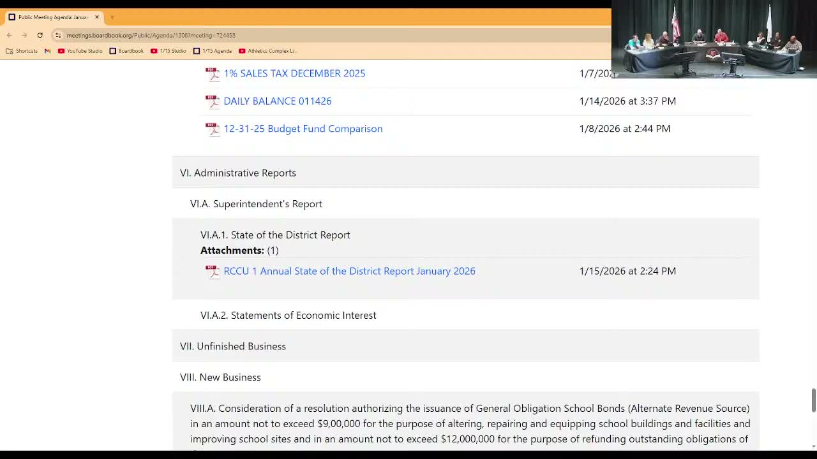Click PDF icon for State of District Report

(212, 272)
